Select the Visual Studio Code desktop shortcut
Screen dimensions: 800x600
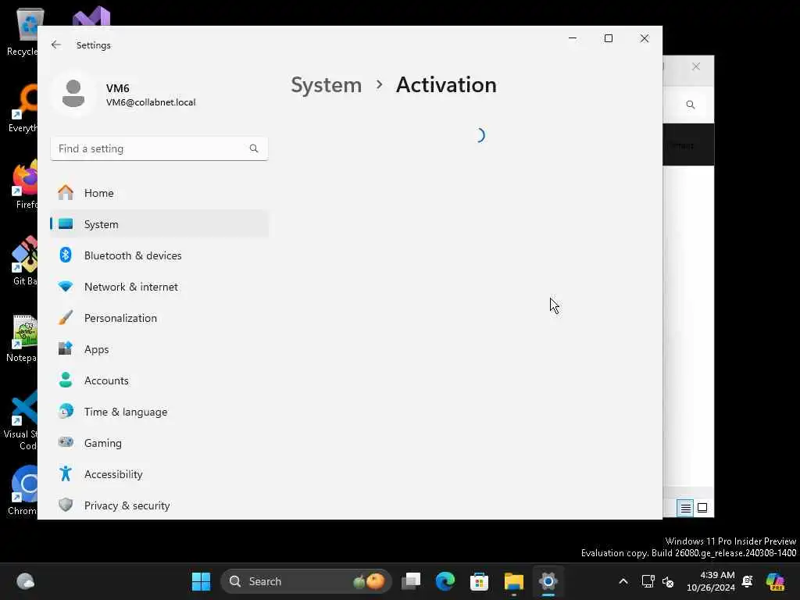point(20,421)
